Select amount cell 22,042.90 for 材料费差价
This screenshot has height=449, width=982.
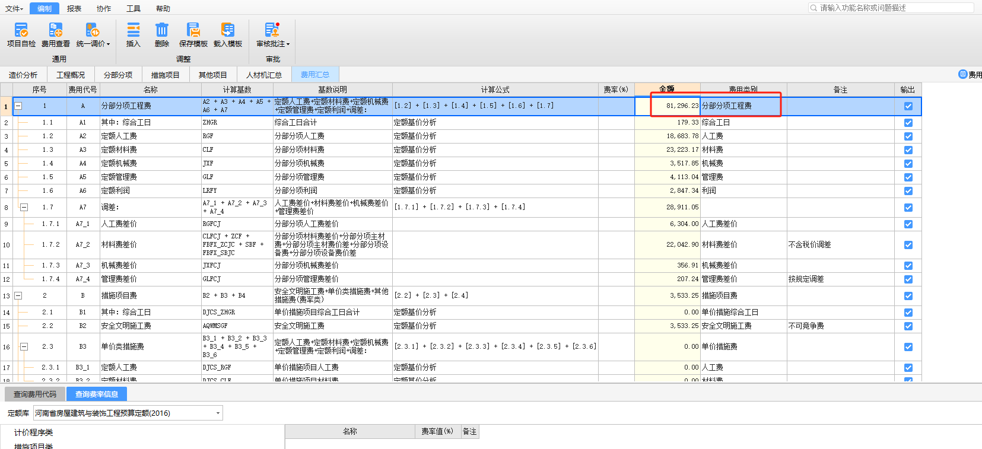click(668, 245)
